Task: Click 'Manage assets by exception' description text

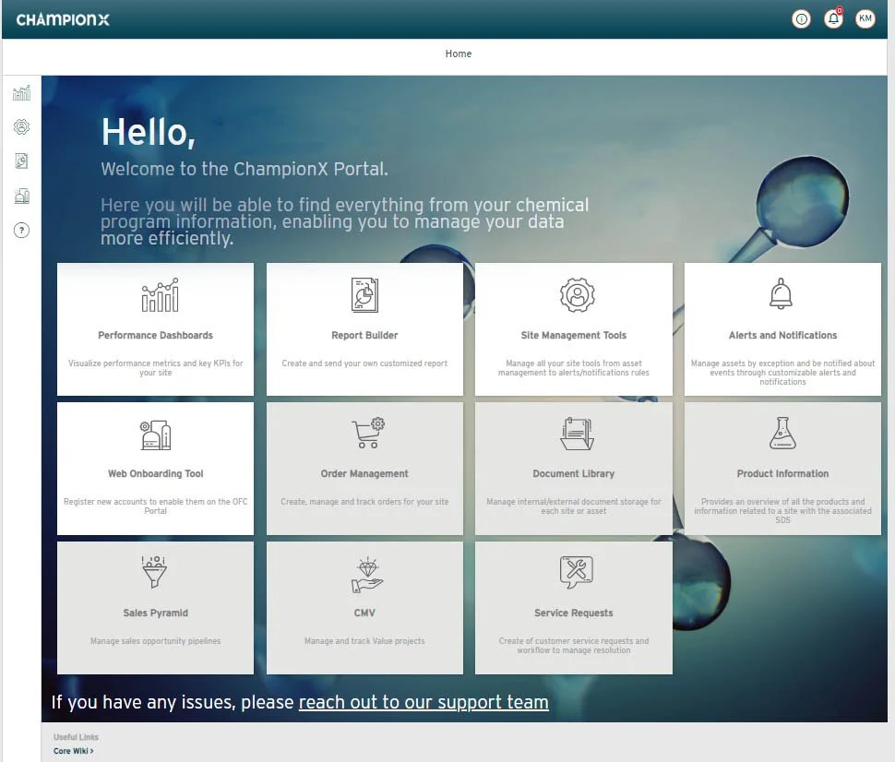Action: coord(782,372)
